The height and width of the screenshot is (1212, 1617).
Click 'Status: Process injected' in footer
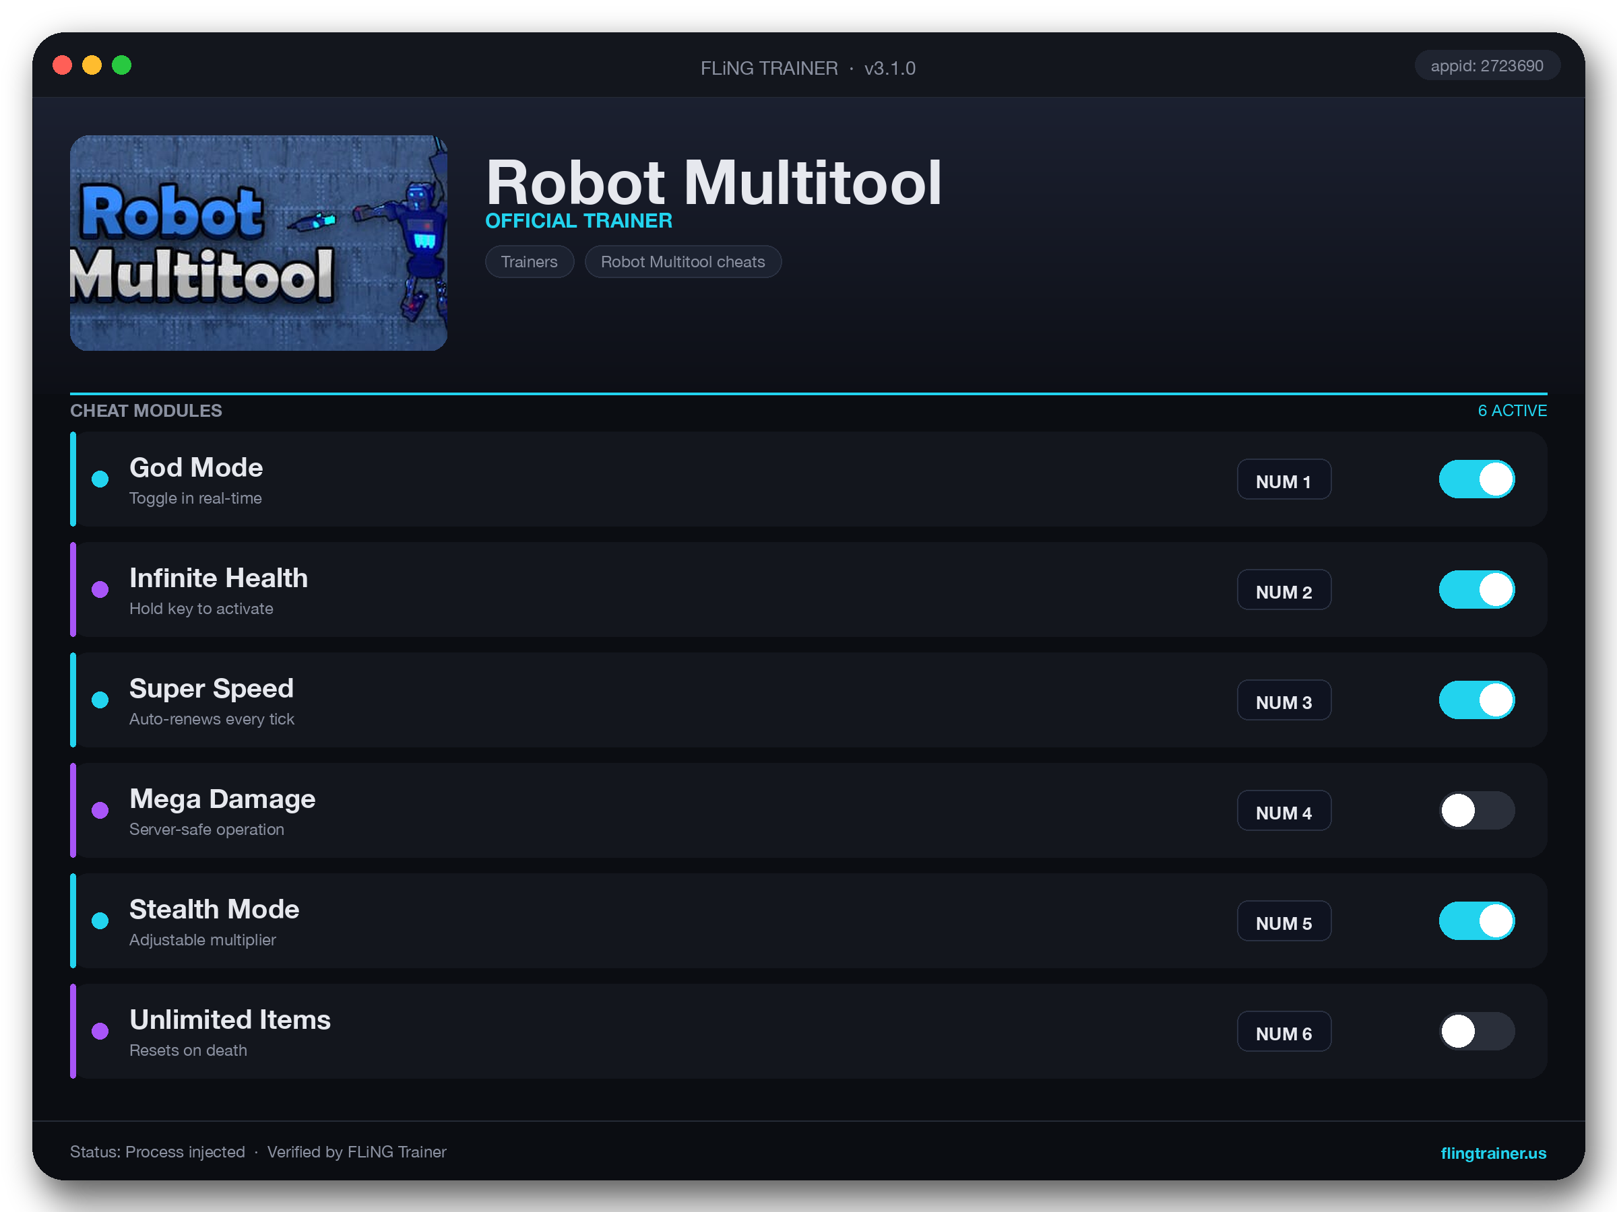(x=157, y=1152)
